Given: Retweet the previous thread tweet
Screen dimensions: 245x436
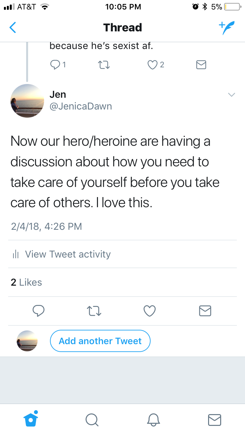Looking at the screenshot, I should tap(104, 65).
